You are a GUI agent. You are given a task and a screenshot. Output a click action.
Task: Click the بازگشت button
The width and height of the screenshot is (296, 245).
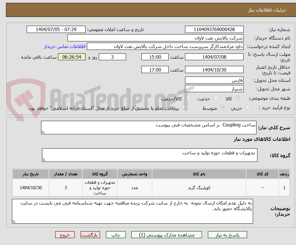[90, 235]
